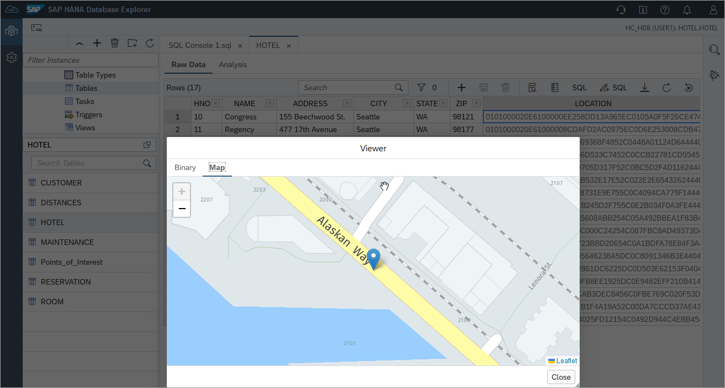The image size is (725, 388).
Task: Open HOTEL schema in separate window icon
Action: pyautogui.click(x=147, y=145)
